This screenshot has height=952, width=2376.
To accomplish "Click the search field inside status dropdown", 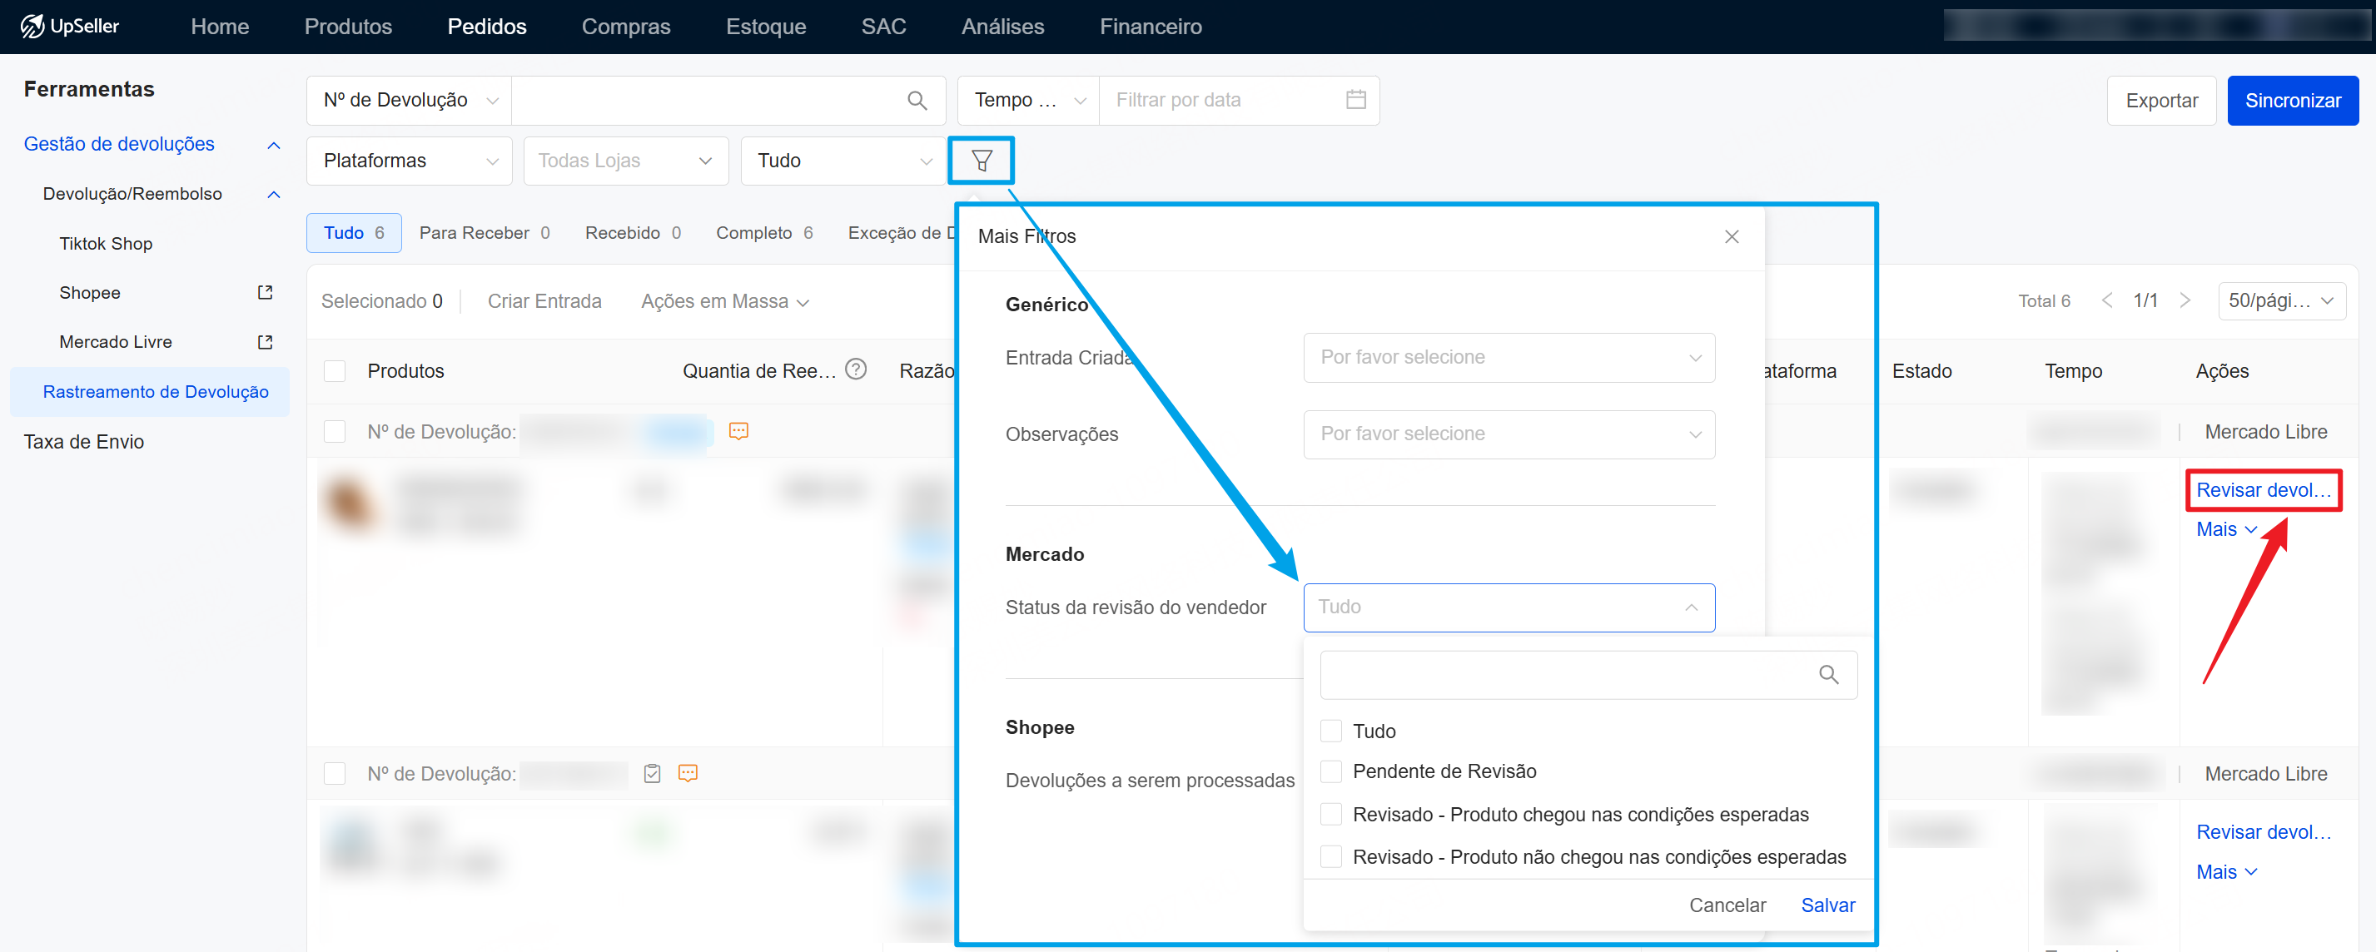I will 1568,675.
